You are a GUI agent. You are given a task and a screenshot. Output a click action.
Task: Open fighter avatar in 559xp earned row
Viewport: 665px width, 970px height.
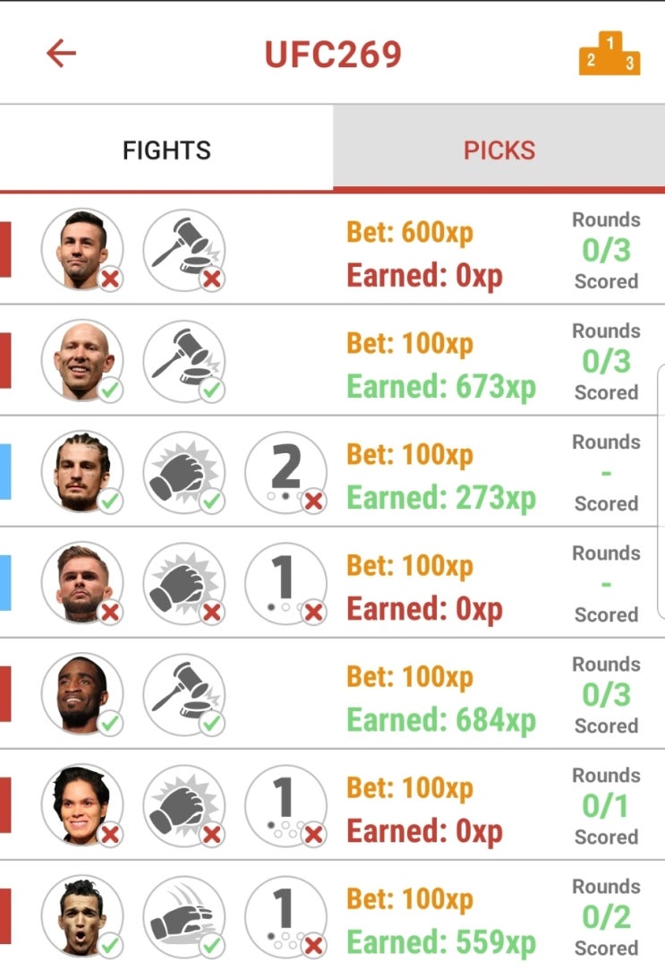coord(82,916)
